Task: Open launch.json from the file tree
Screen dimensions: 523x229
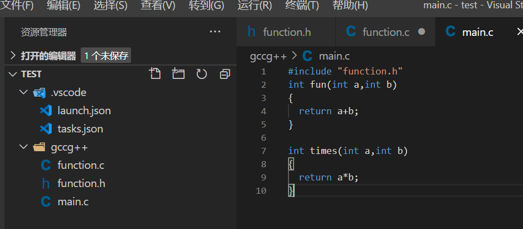Action: [84, 110]
